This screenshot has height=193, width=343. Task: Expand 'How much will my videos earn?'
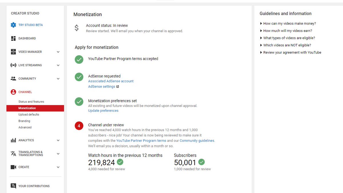(286, 31)
